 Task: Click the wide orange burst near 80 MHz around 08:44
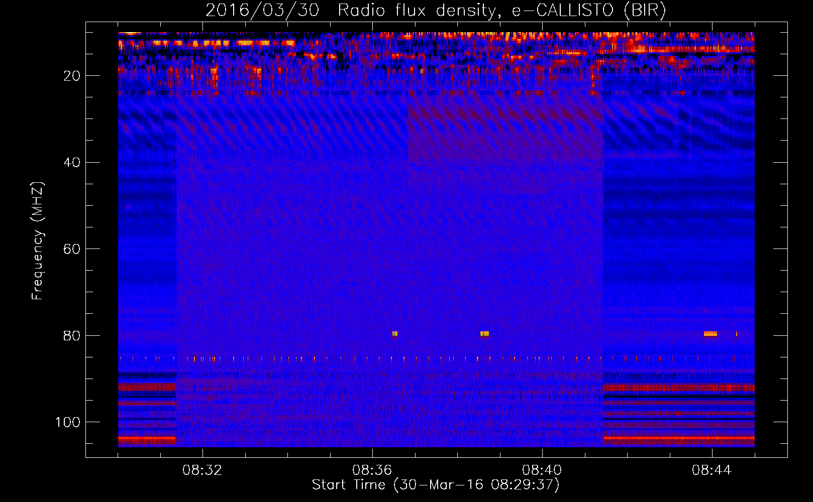pos(710,333)
